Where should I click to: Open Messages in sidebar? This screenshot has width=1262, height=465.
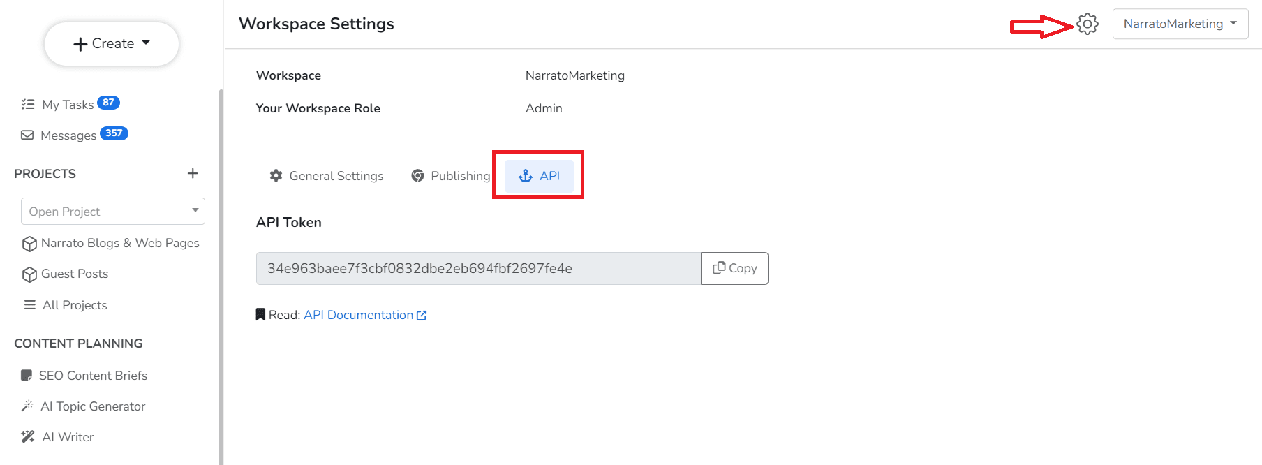click(68, 135)
